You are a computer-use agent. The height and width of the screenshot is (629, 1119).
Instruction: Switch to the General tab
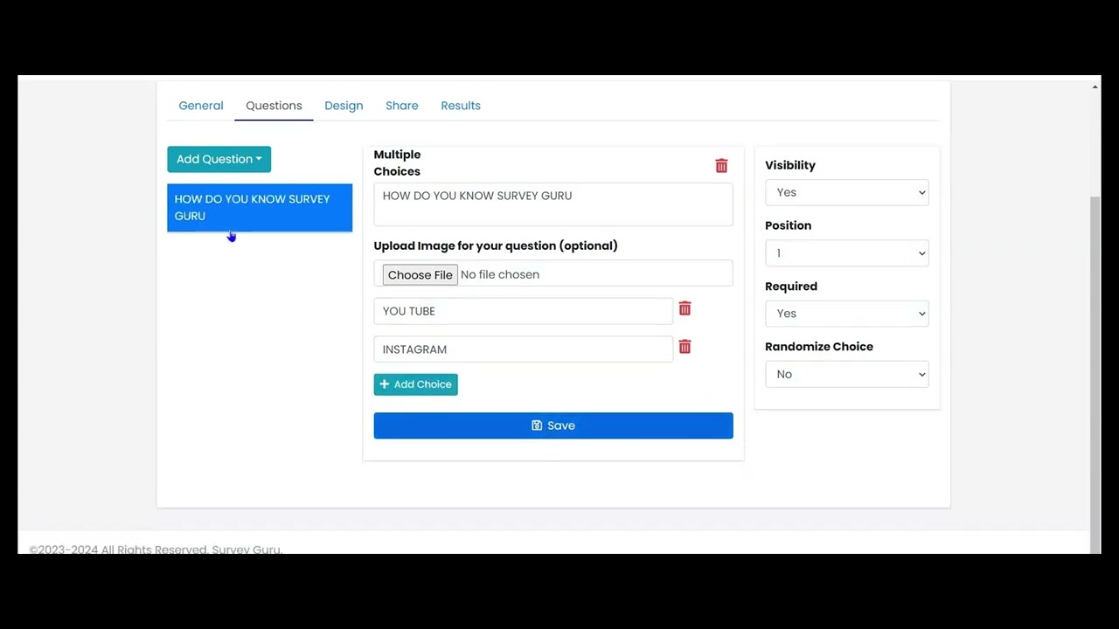(x=201, y=106)
